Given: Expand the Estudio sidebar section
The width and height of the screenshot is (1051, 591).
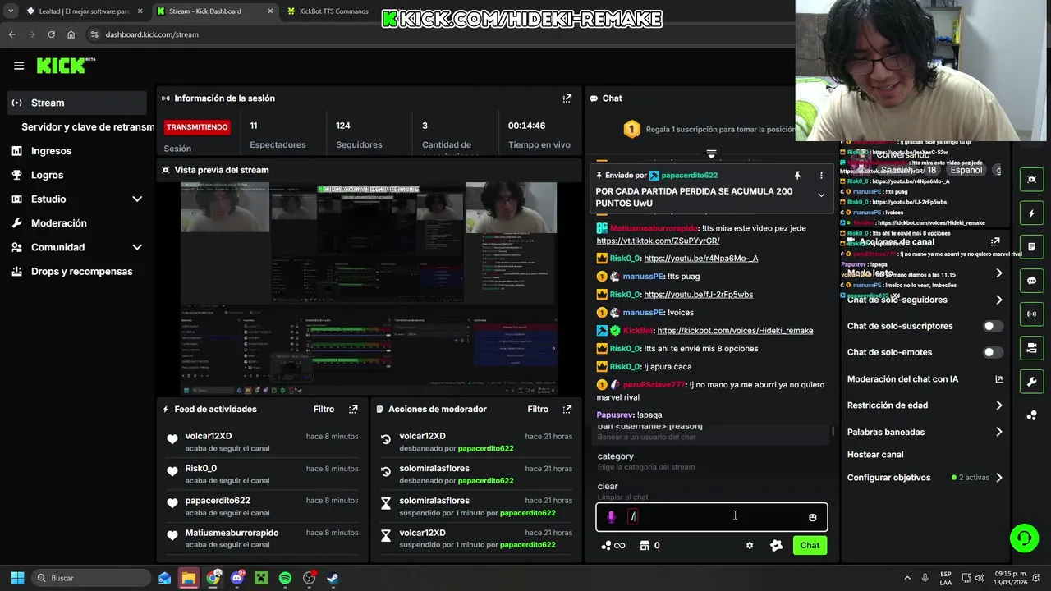Looking at the screenshot, I should 137,199.
